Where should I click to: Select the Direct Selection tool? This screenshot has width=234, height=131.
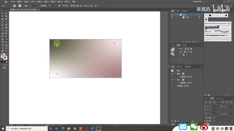click(6, 13)
